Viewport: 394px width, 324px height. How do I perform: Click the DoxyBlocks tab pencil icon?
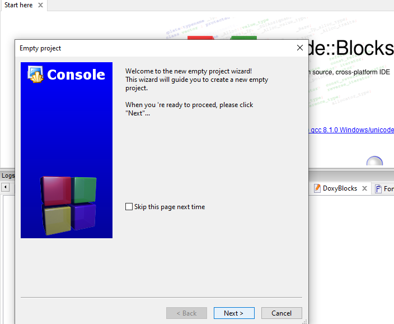[x=317, y=188]
